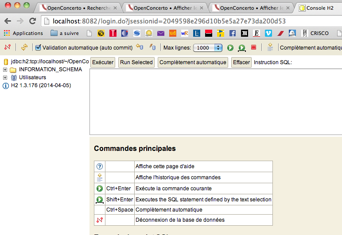
Task: Switch to the Console H2 tab
Action: coord(317,8)
